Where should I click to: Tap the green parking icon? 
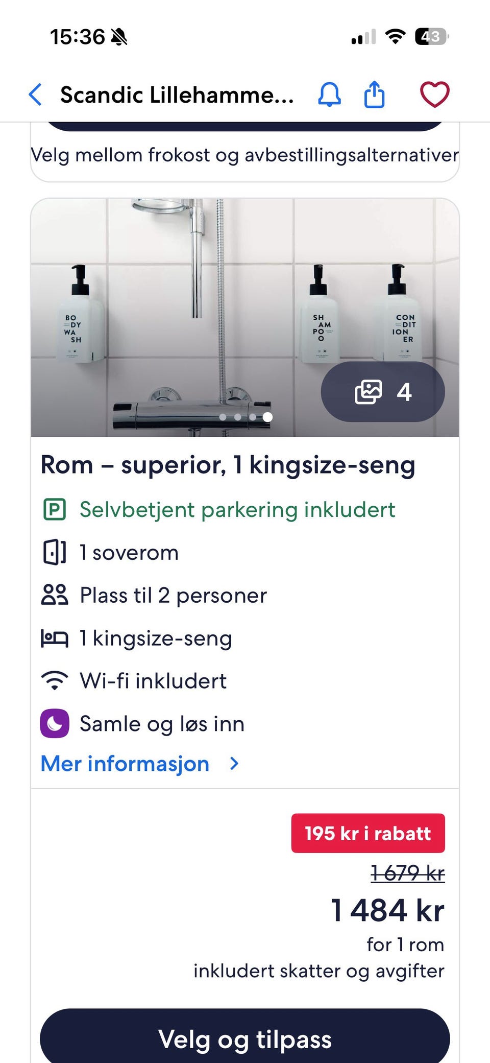[x=55, y=510]
